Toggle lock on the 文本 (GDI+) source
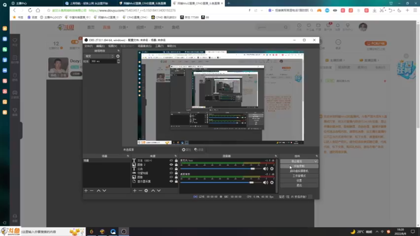 tap(176, 160)
